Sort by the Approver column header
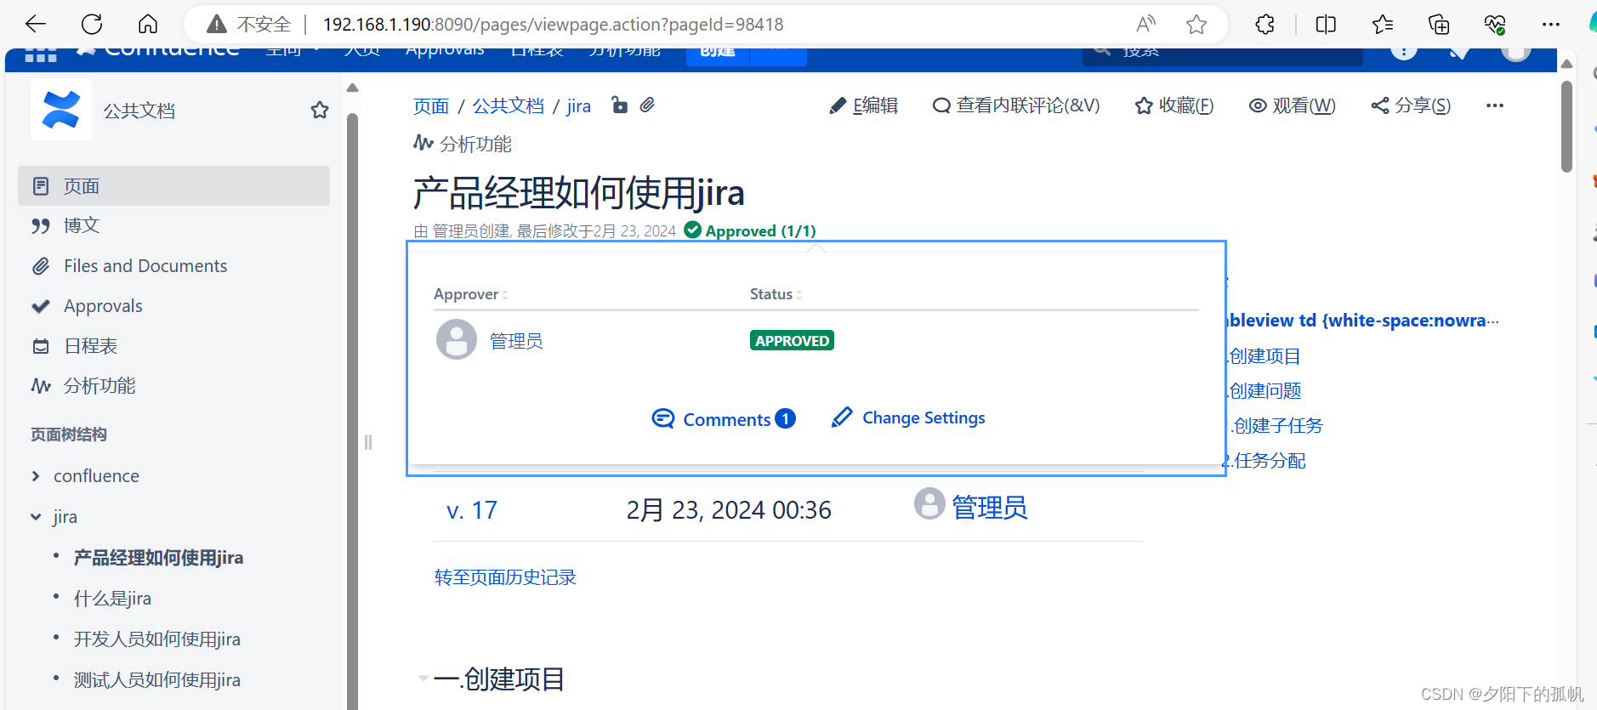 pos(471,294)
